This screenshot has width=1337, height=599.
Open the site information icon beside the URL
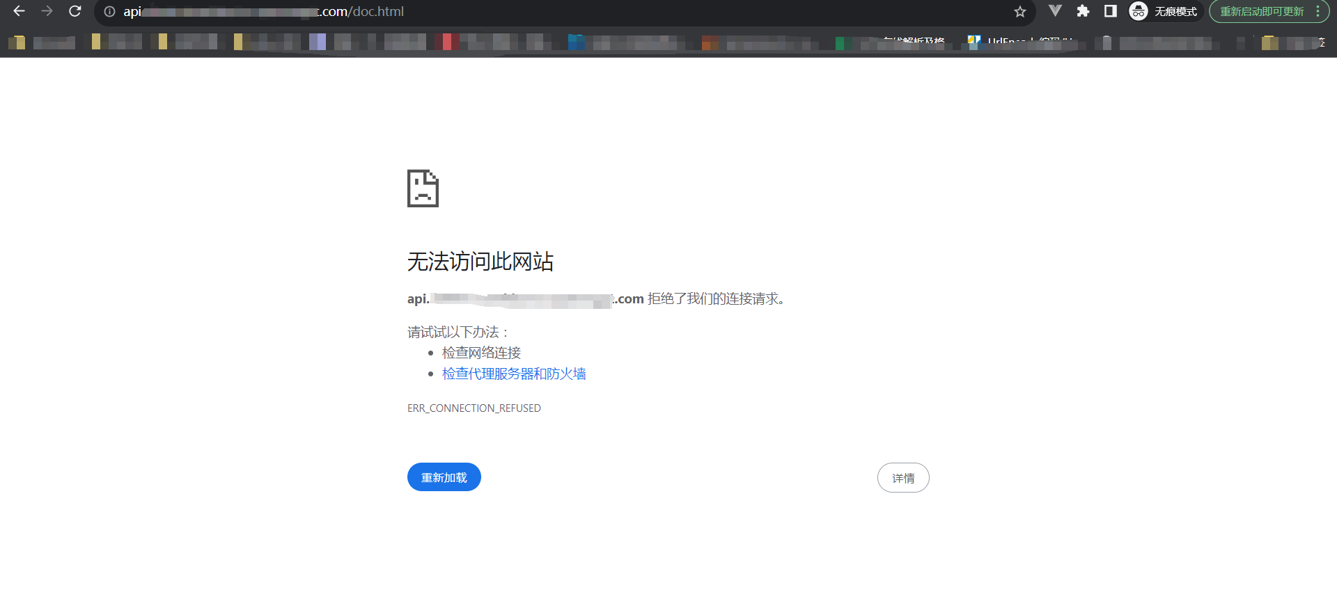click(109, 12)
